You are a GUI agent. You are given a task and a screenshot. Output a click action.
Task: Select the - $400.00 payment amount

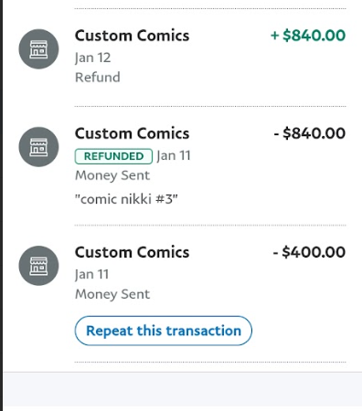(x=309, y=252)
